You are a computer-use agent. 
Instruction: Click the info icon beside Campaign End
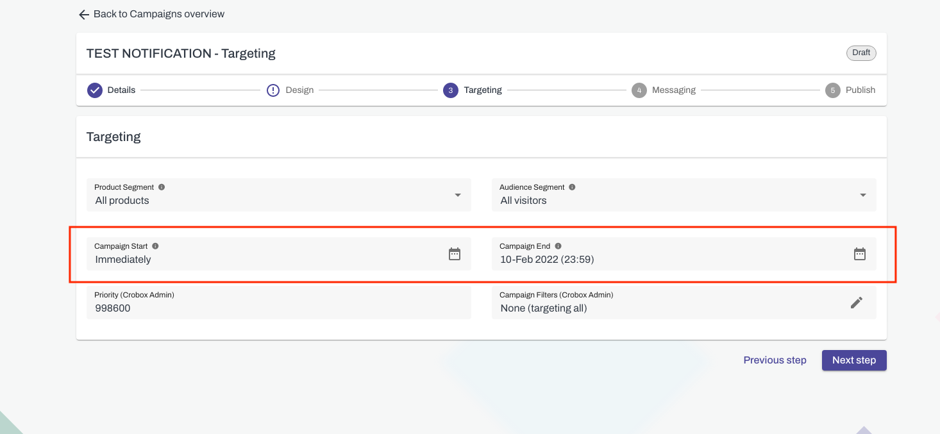[557, 246]
